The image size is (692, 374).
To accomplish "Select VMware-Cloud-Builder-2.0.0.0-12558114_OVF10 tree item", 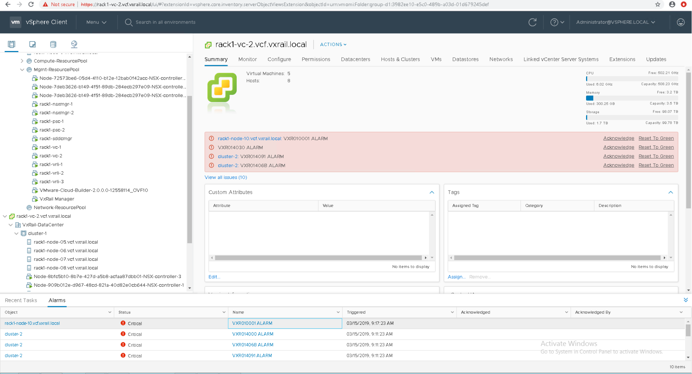I will click(x=93, y=190).
